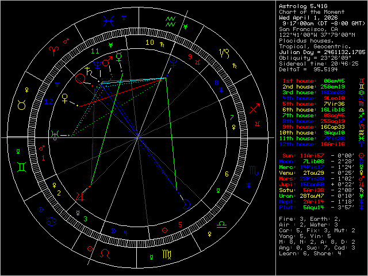
Task: Click the Sun symbol ending the sidebar Sun row
Action: (x=362, y=156)
